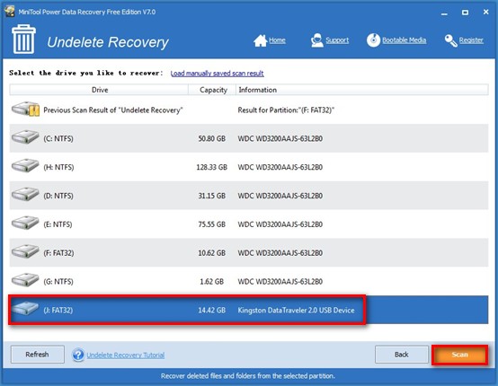Click the MiniTool app icon in title bar

point(9,12)
